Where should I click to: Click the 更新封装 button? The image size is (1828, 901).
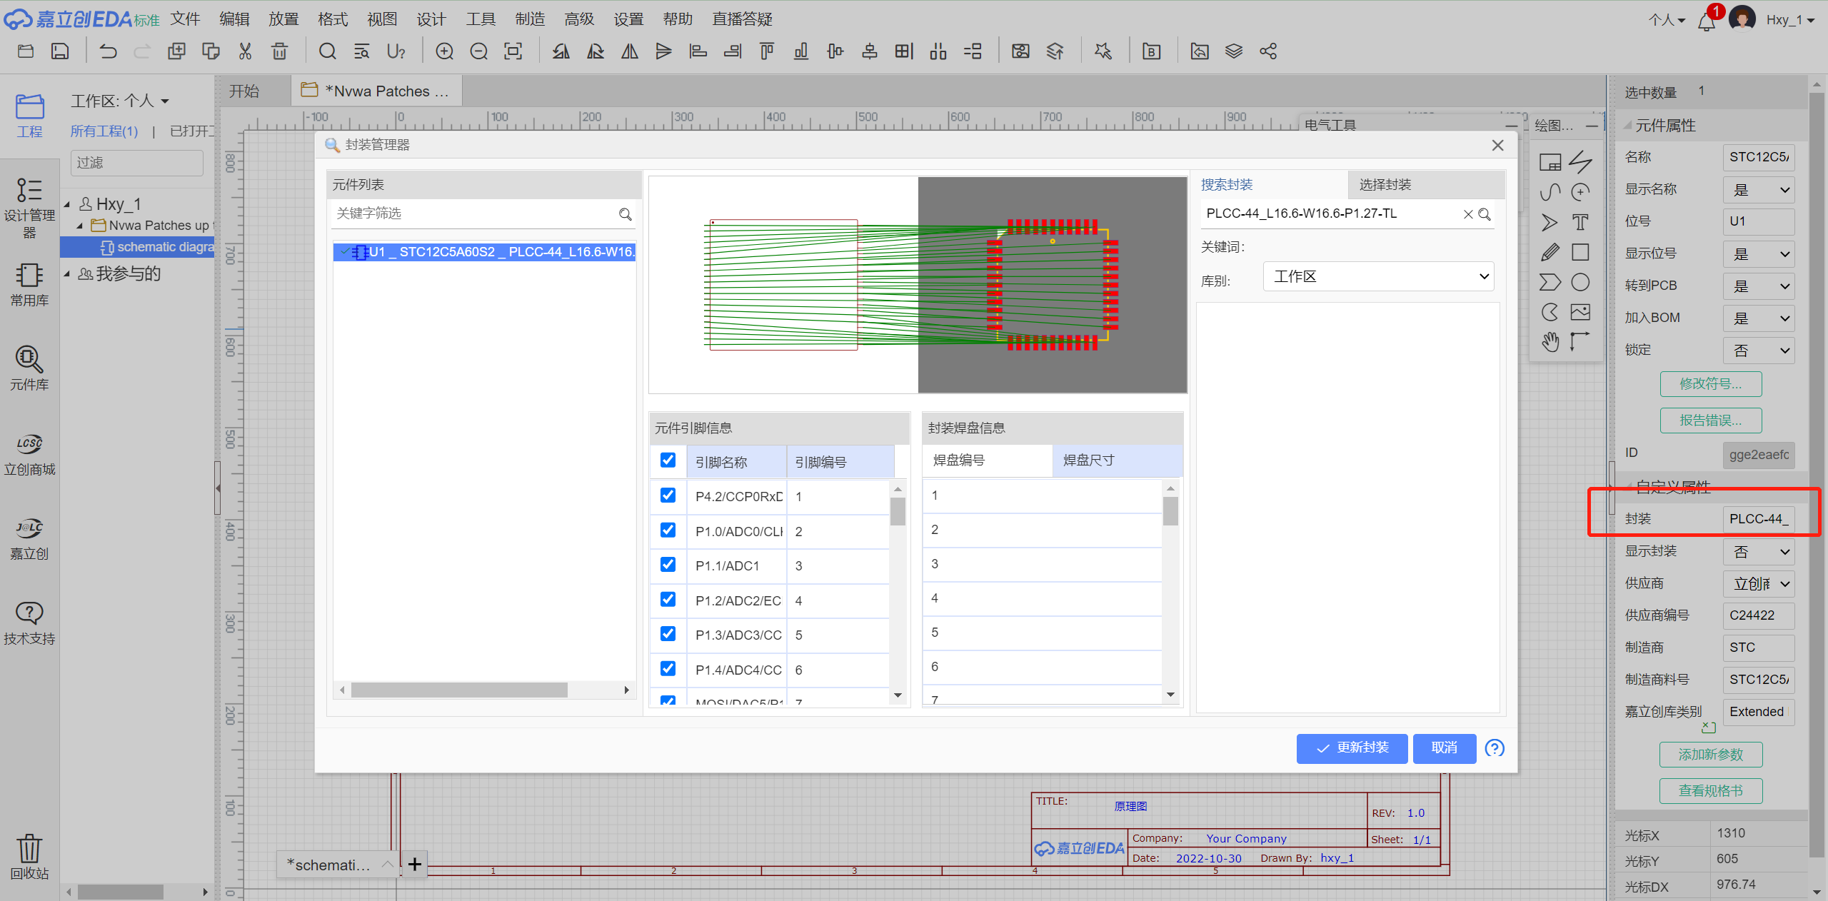(1351, 748)
